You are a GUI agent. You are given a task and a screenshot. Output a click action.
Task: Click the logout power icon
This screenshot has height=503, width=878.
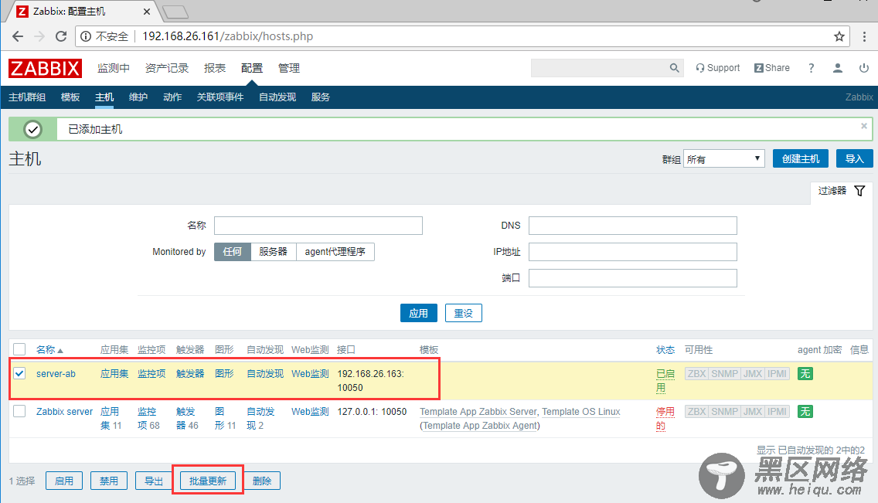coord(864,68)
